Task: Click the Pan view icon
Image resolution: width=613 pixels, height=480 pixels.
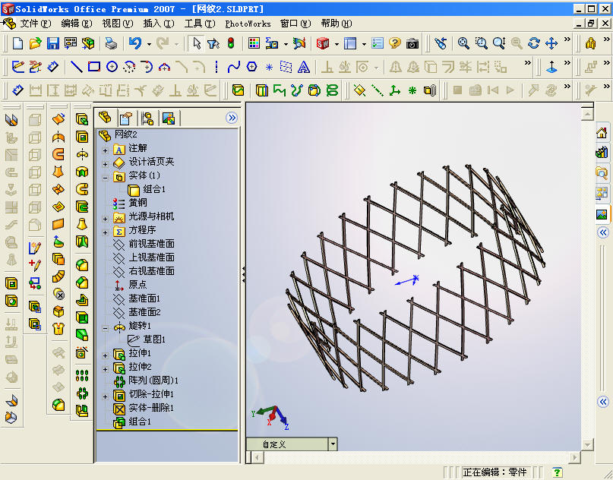Action: tap(551, 43)
